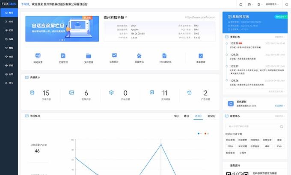Screen dimensions: 291x175
Task: Click the https help tag
Action: click(231, 146)
